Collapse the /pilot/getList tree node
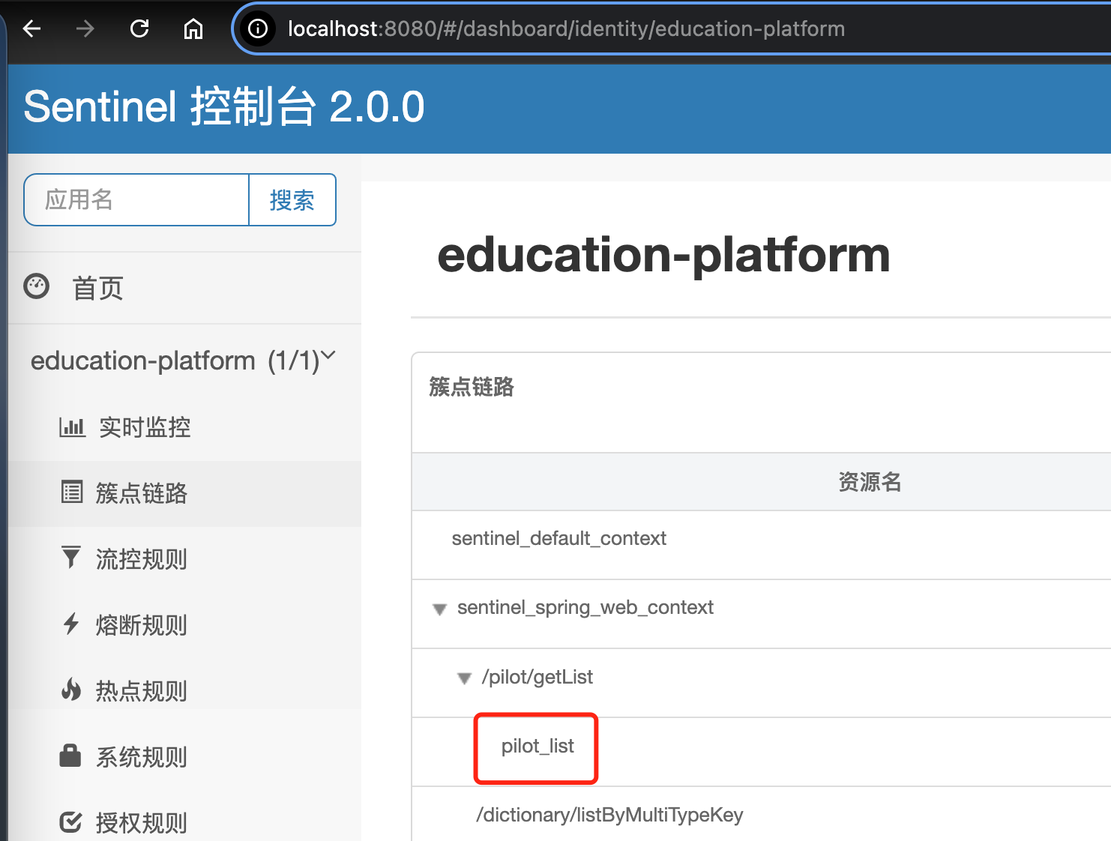 [x=464, y=678]
